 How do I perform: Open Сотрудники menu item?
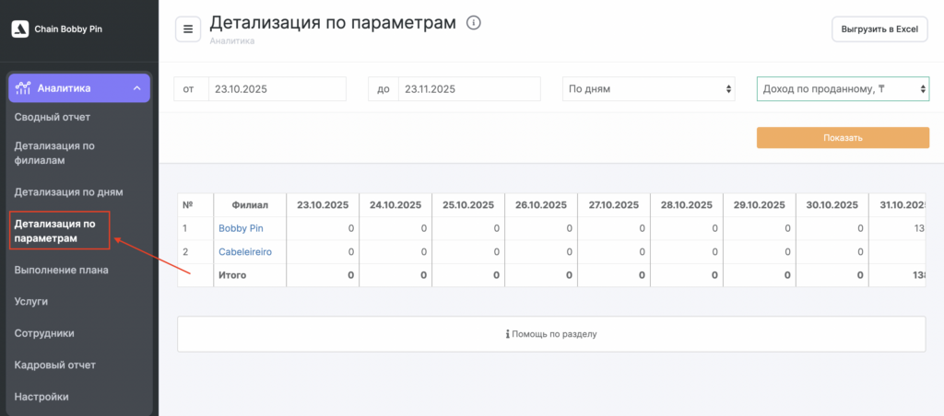(44, 333)
